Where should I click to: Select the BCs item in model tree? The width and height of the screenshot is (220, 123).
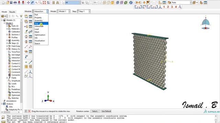coord(13,86)
